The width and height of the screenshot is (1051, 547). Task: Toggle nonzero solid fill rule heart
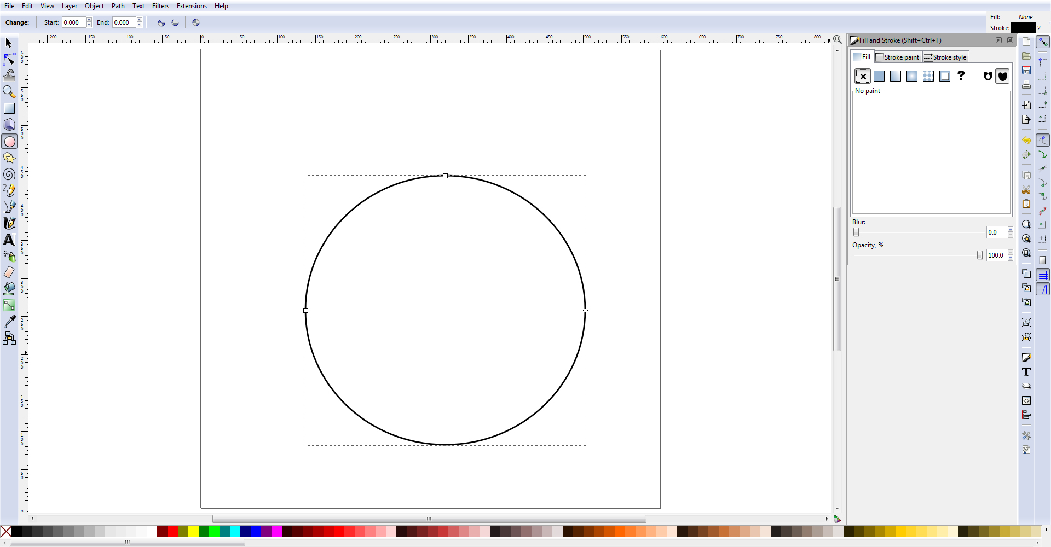coord(1002,76)
